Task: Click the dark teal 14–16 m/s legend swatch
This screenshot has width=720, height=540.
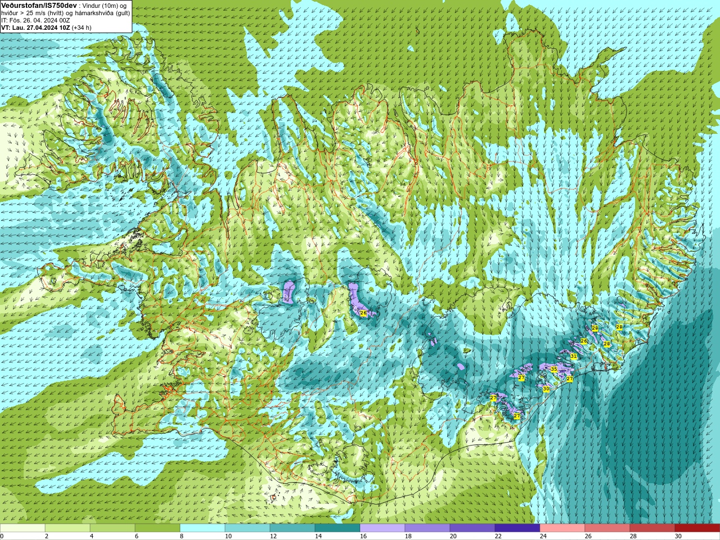Action: (337, 528)
